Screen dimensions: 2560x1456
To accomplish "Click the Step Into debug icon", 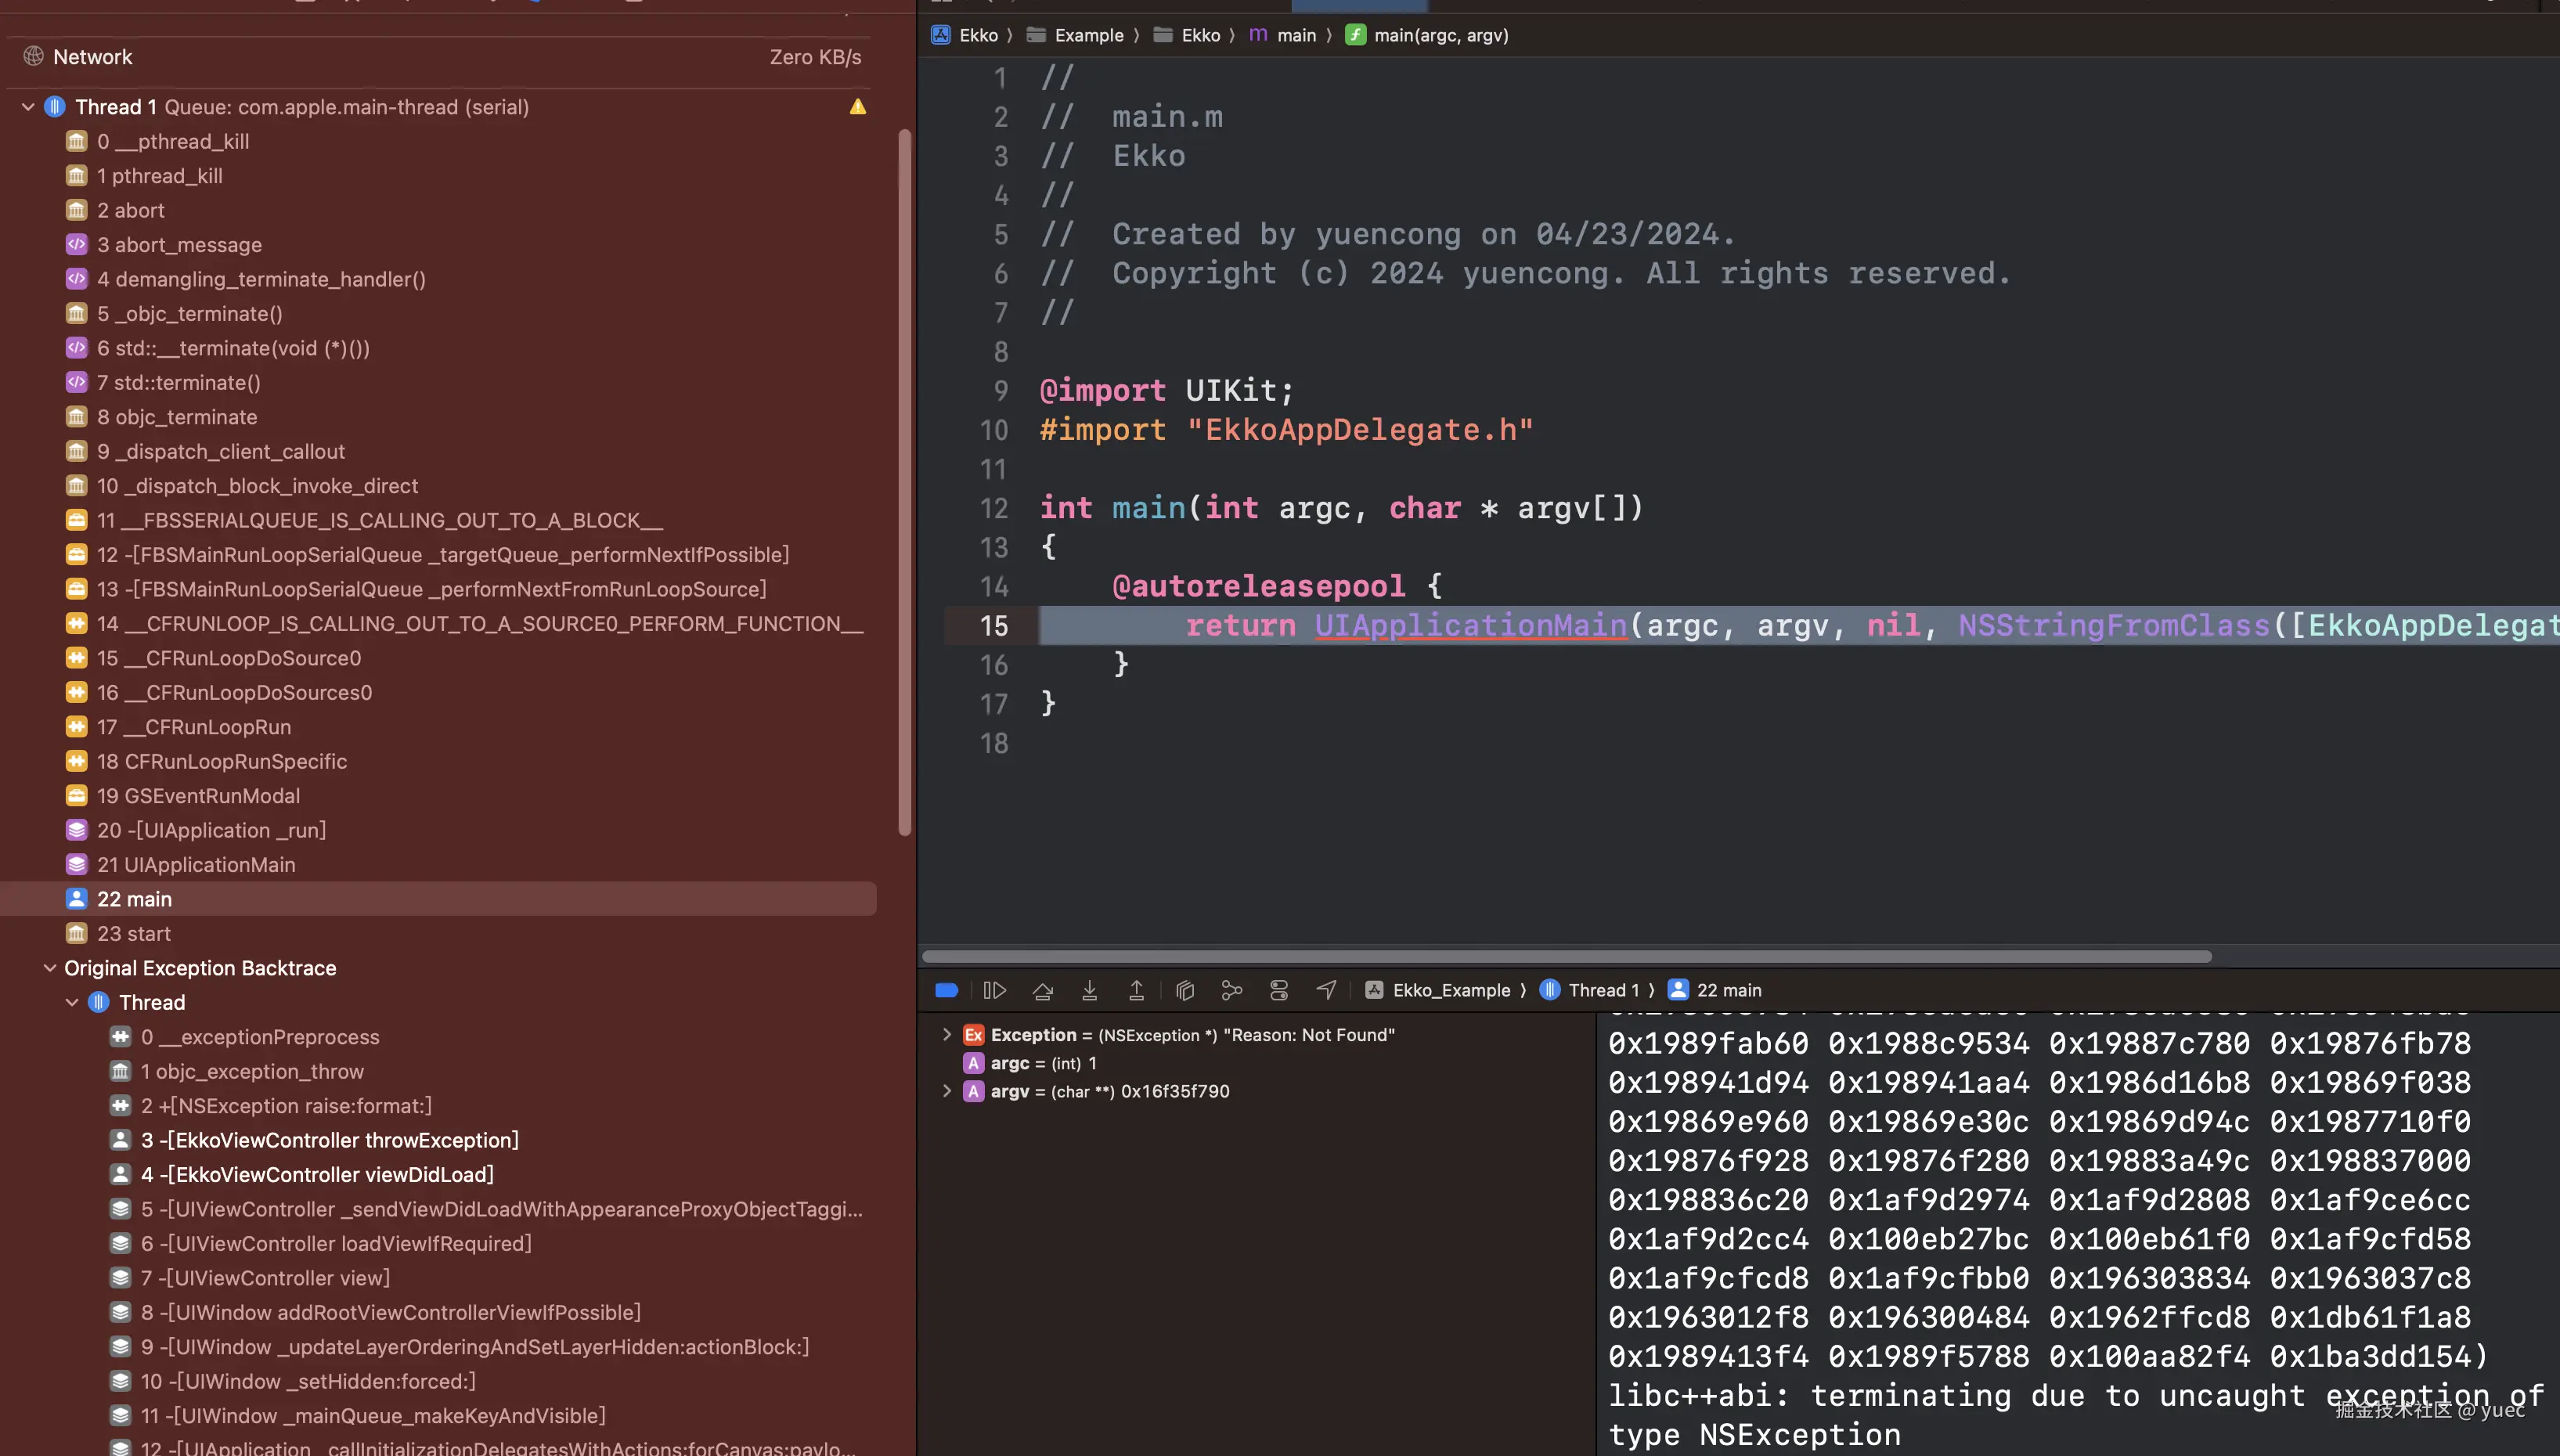I will point(1089,990).
